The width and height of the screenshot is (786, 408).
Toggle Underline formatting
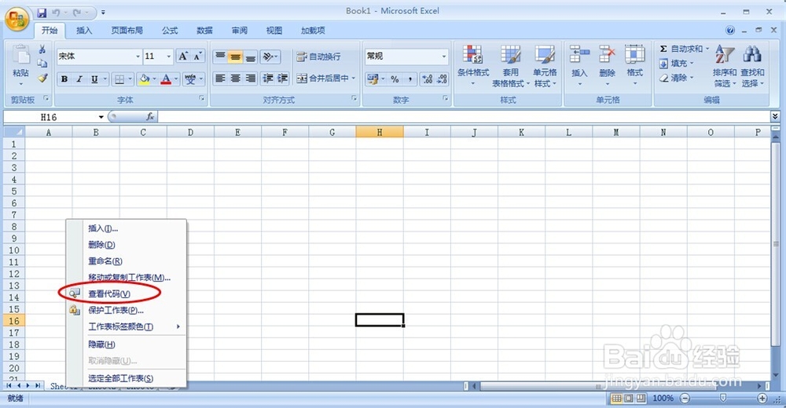94,79
